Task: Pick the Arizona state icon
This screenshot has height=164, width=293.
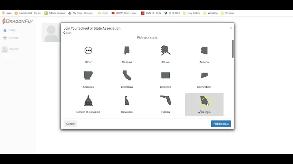Action: pyautogui.click(x=204, y=50)
